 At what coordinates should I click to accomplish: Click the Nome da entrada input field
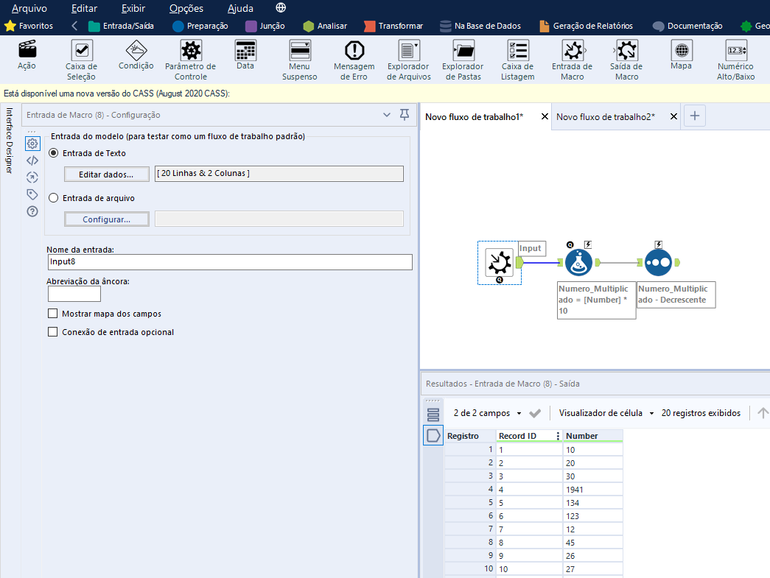point(229,261)
